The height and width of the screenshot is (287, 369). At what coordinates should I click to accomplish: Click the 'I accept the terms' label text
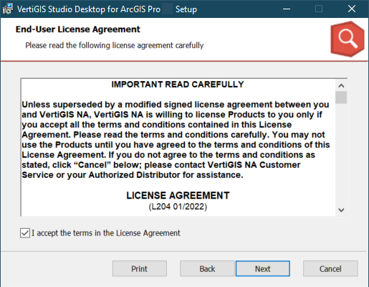click(x=106, y=233)
